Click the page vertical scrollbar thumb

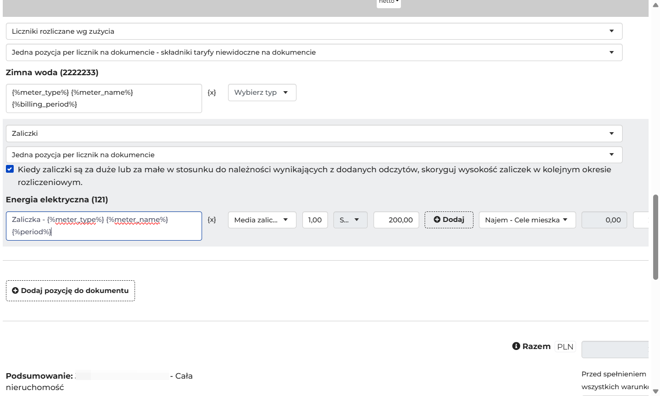tap(655, 237)
